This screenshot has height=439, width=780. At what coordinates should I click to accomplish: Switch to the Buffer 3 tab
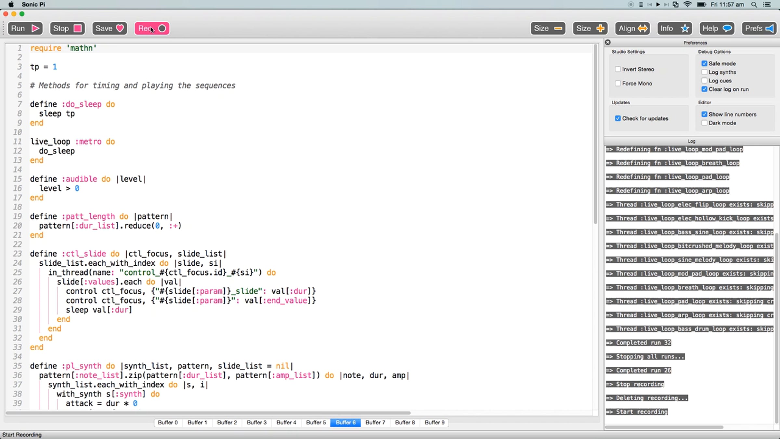[x=256, y=422]
